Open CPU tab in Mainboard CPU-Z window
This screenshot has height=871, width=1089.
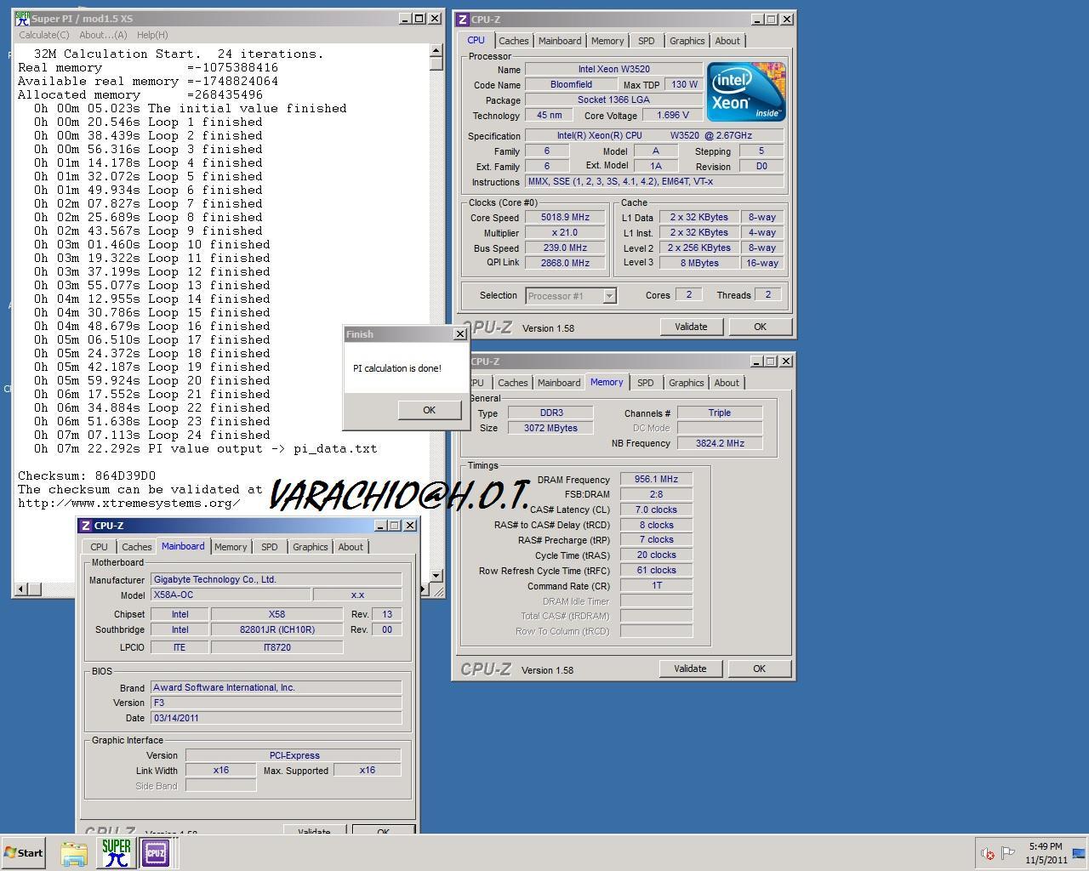pyautogui.click(x=99, y=547)
